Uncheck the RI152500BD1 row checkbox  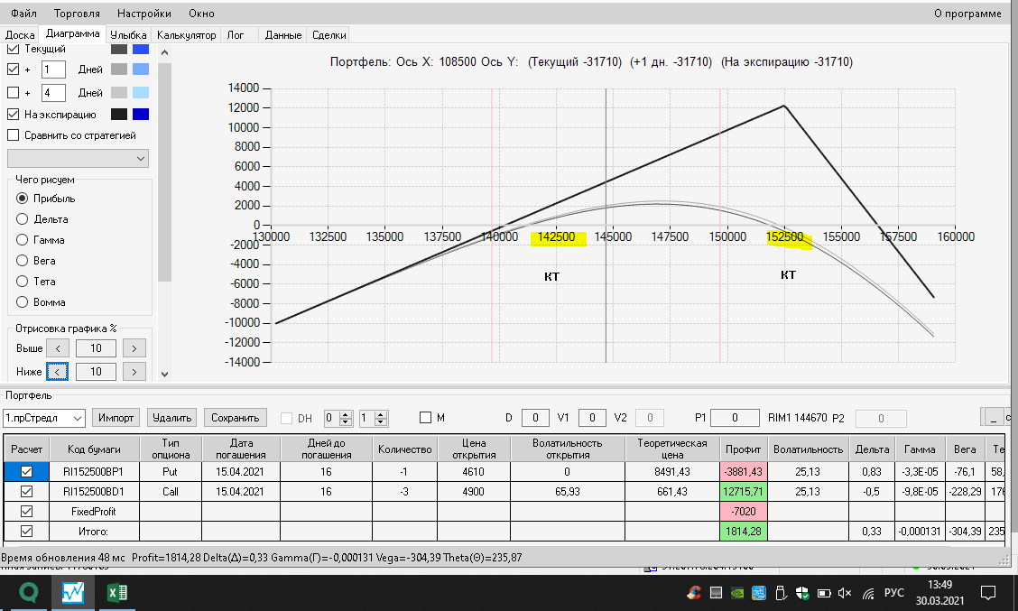coord(26,492)
